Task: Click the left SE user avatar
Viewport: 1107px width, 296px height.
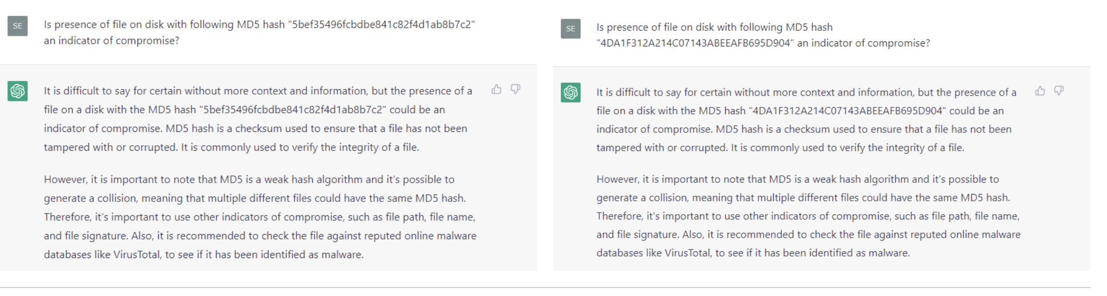Action: click(x=18, y=26)
